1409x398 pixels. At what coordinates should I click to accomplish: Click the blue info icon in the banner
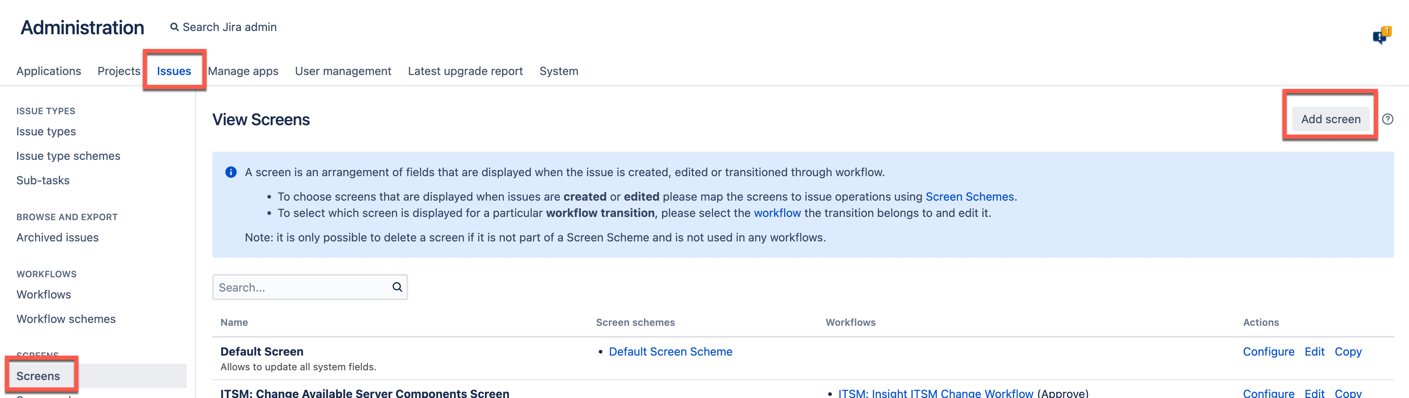coord(231,172)
